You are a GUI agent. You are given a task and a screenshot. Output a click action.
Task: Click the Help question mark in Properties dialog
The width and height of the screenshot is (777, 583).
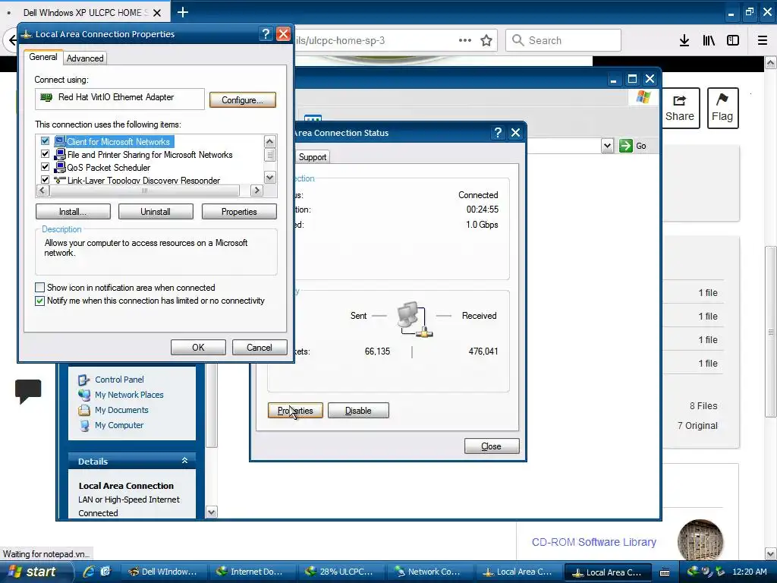coord(266,33)
